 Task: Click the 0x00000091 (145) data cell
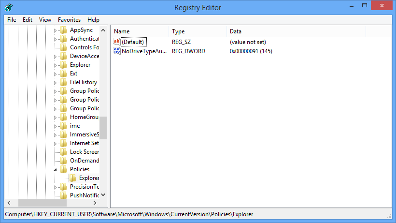coord(251,51)
